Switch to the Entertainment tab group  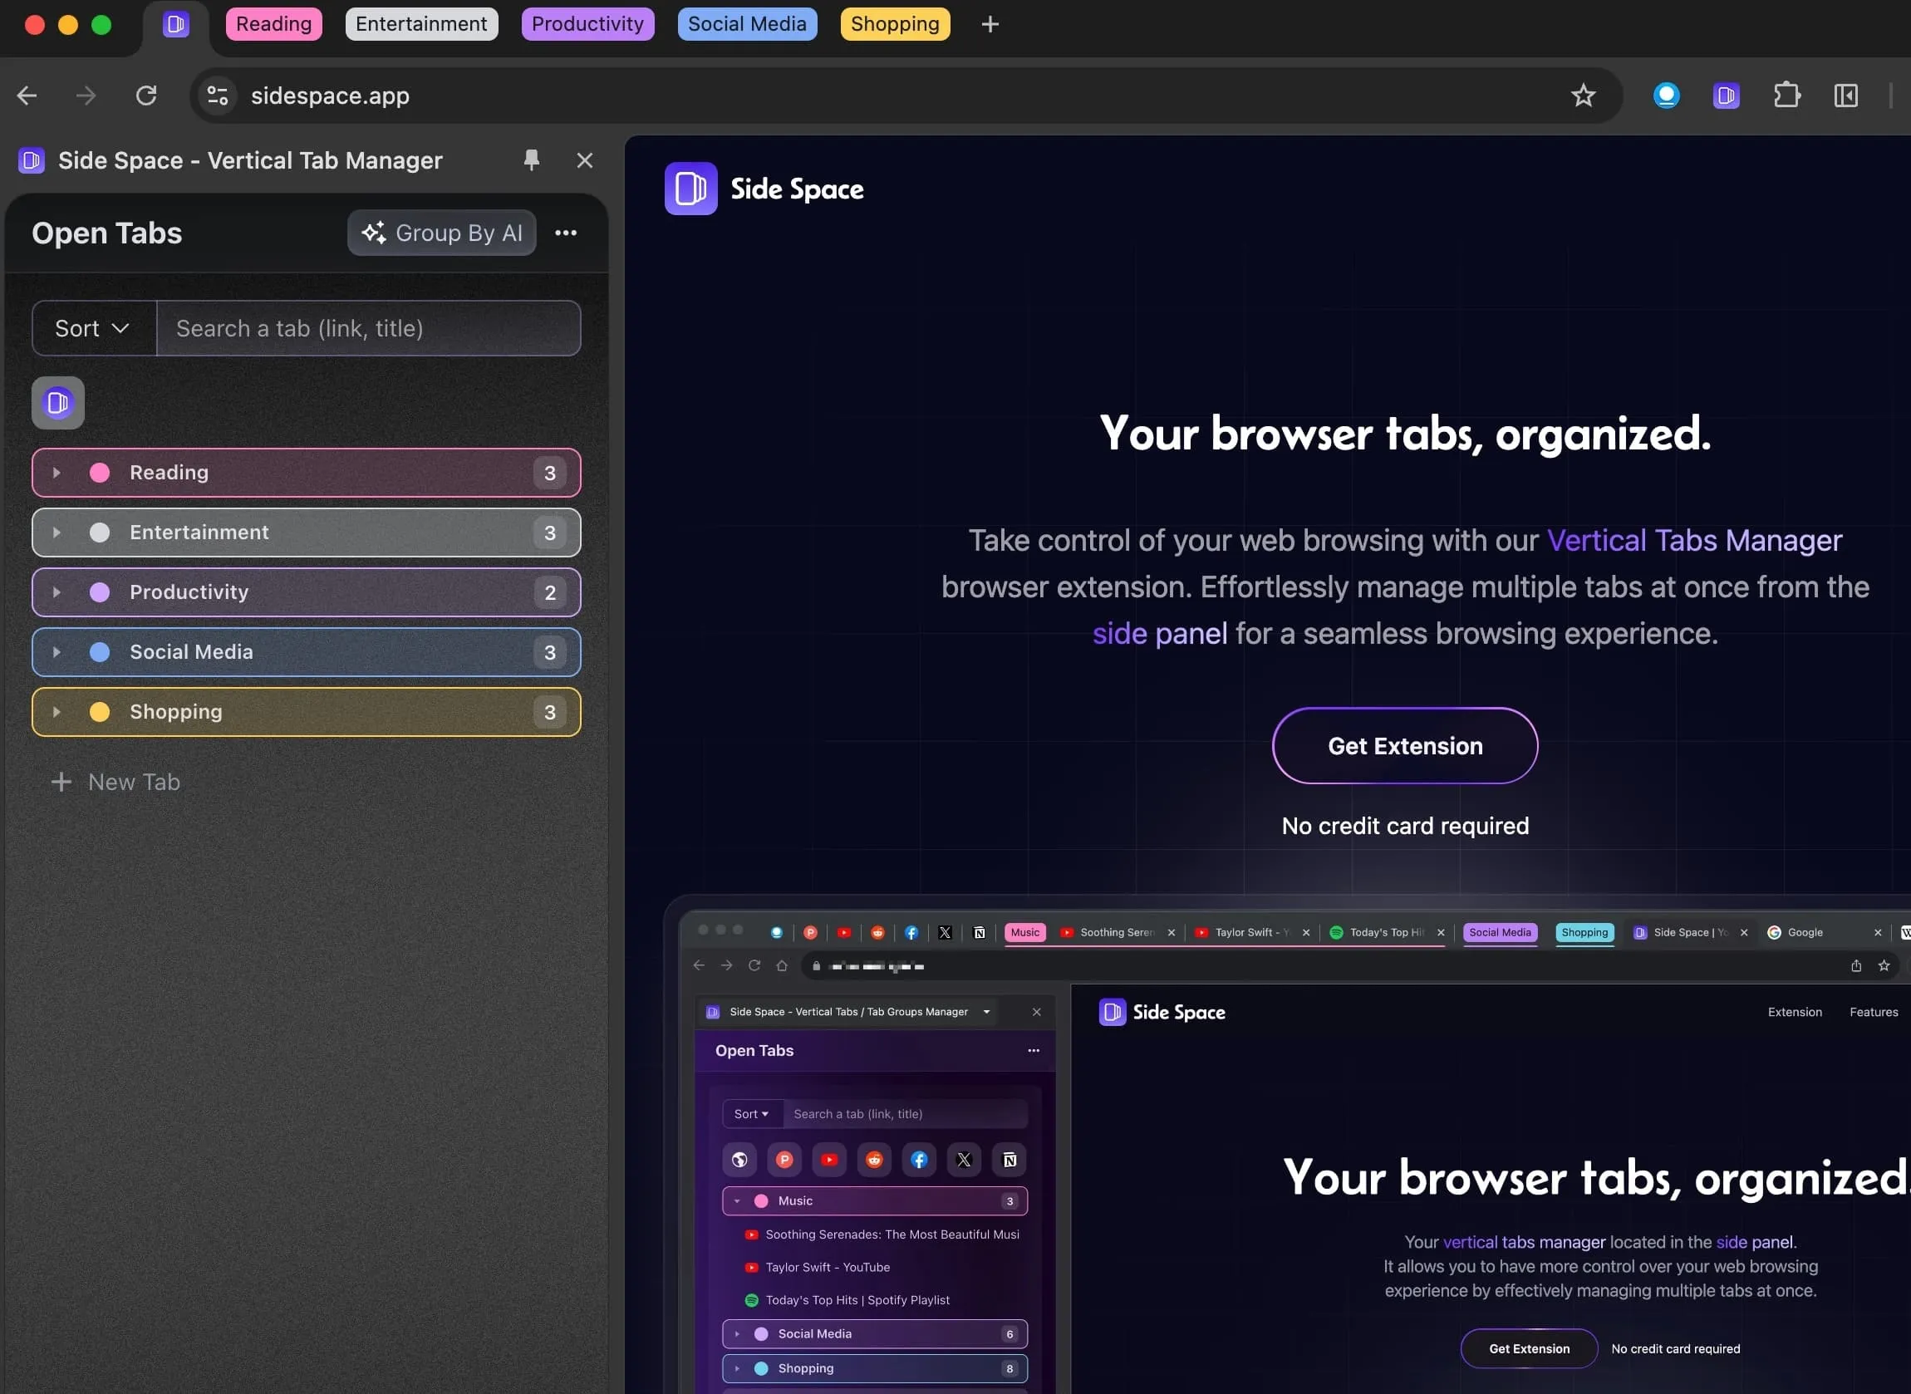point(421,23)
